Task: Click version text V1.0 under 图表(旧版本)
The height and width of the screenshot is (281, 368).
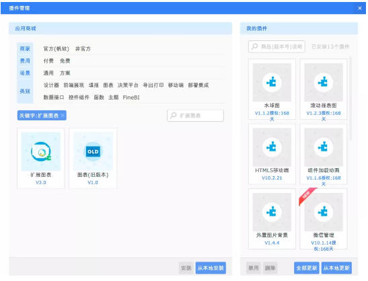Action: click(93, 182)
